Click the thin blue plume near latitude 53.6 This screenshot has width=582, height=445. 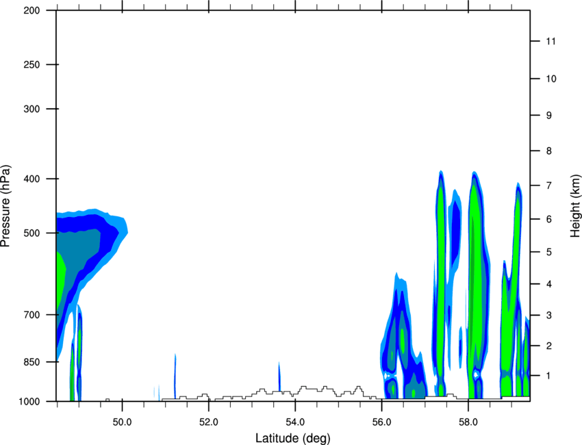[279, 377]
